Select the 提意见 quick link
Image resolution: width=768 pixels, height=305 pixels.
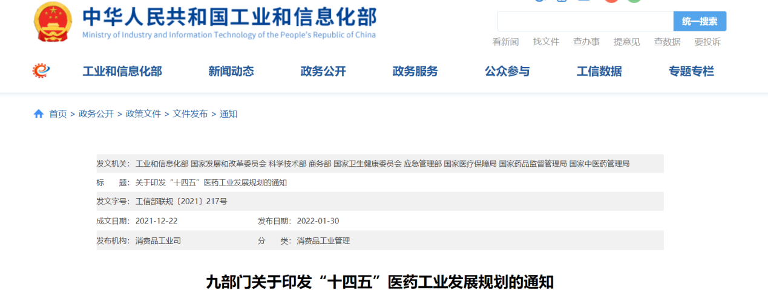coord(626,42)
